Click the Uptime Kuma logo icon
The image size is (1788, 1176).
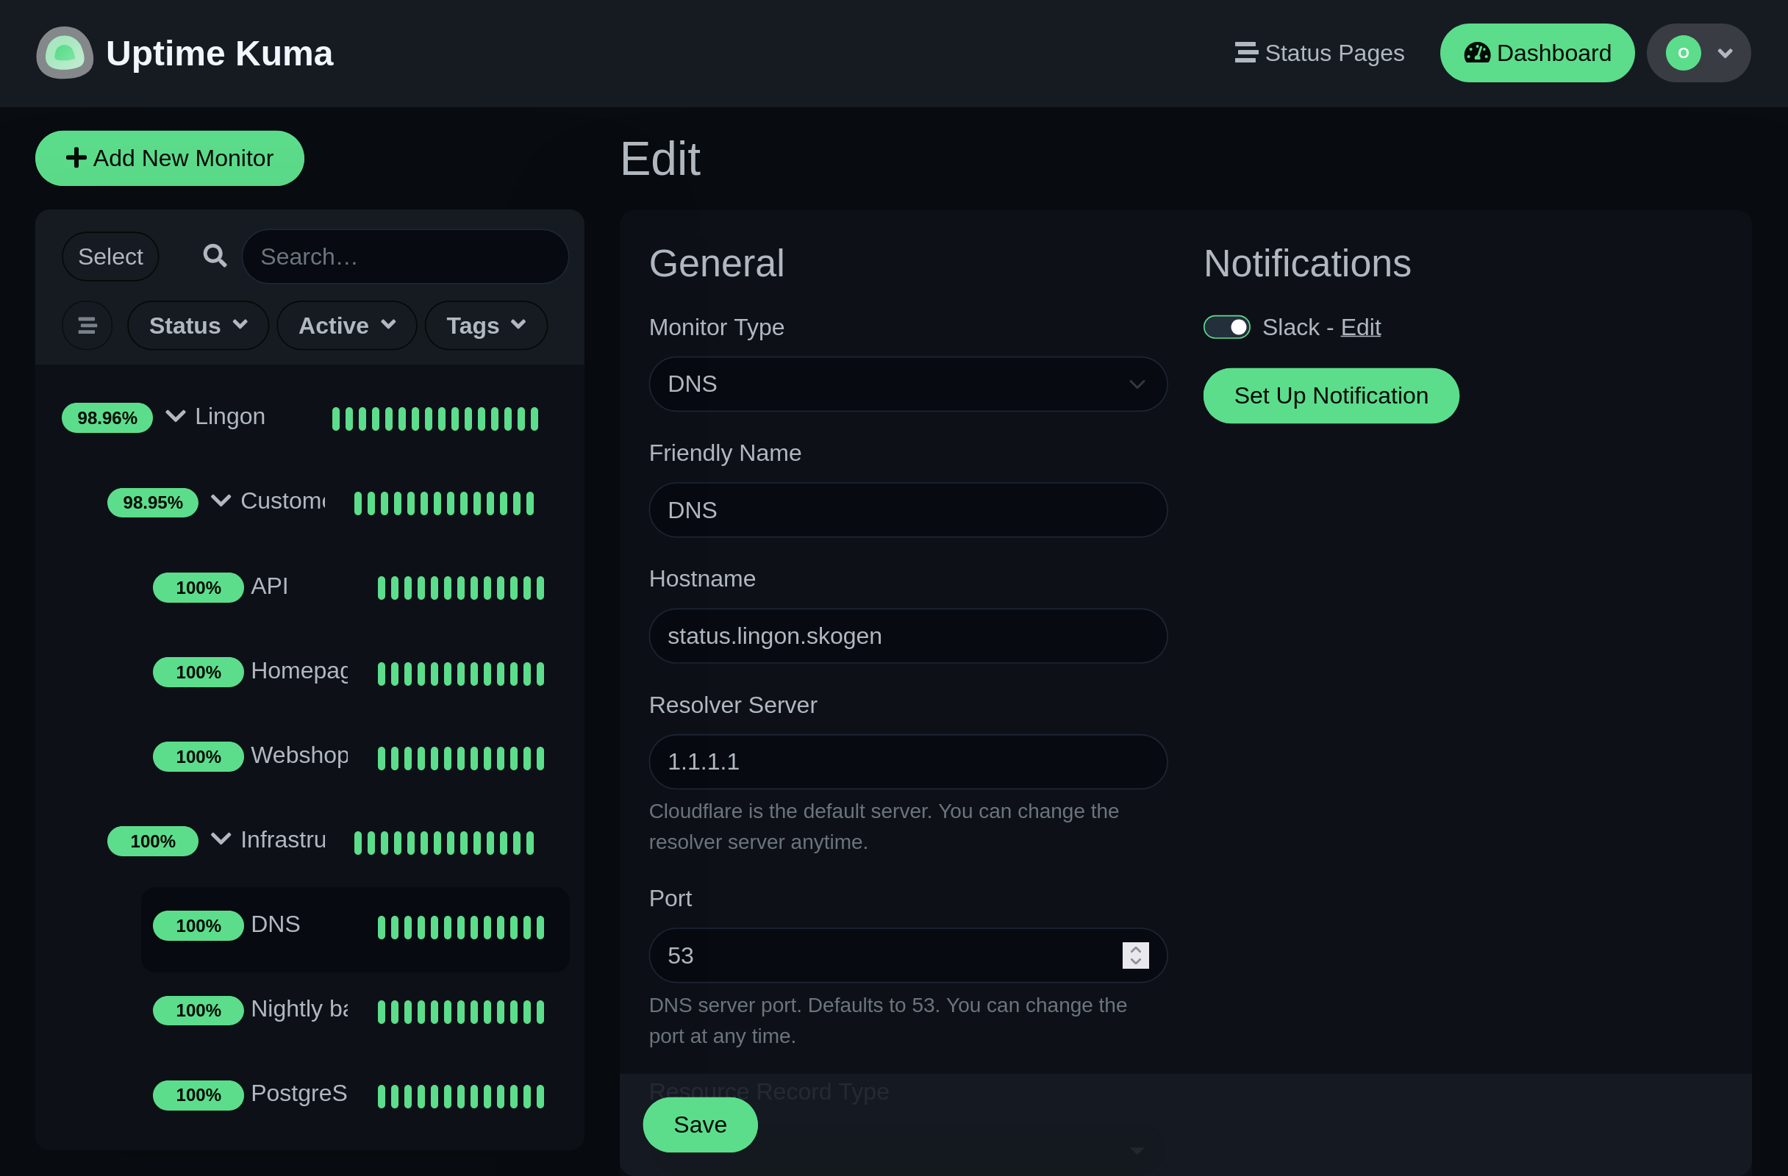pyautogui.click(x=65, y=54)
